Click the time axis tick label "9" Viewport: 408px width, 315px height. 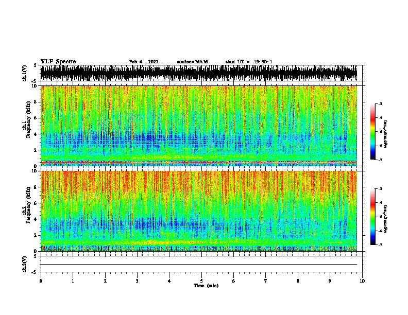coord(330,281)
